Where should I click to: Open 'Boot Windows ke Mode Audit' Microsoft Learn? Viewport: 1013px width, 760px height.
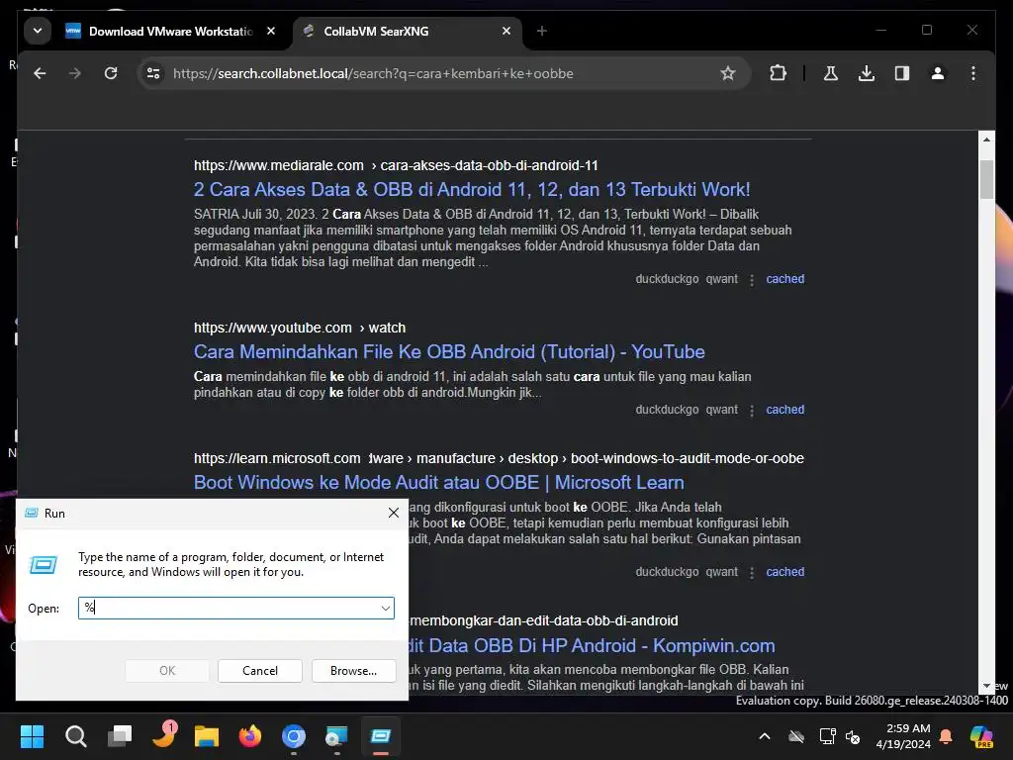[x=438, y=482]
